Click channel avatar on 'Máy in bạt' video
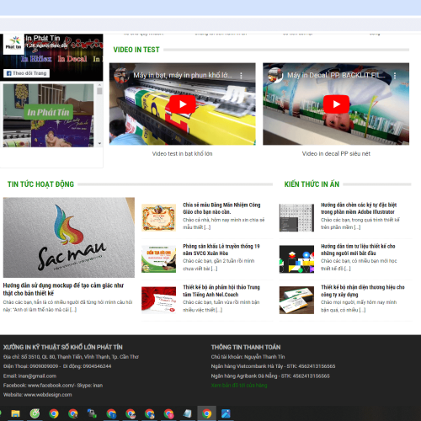 [121, 75]
